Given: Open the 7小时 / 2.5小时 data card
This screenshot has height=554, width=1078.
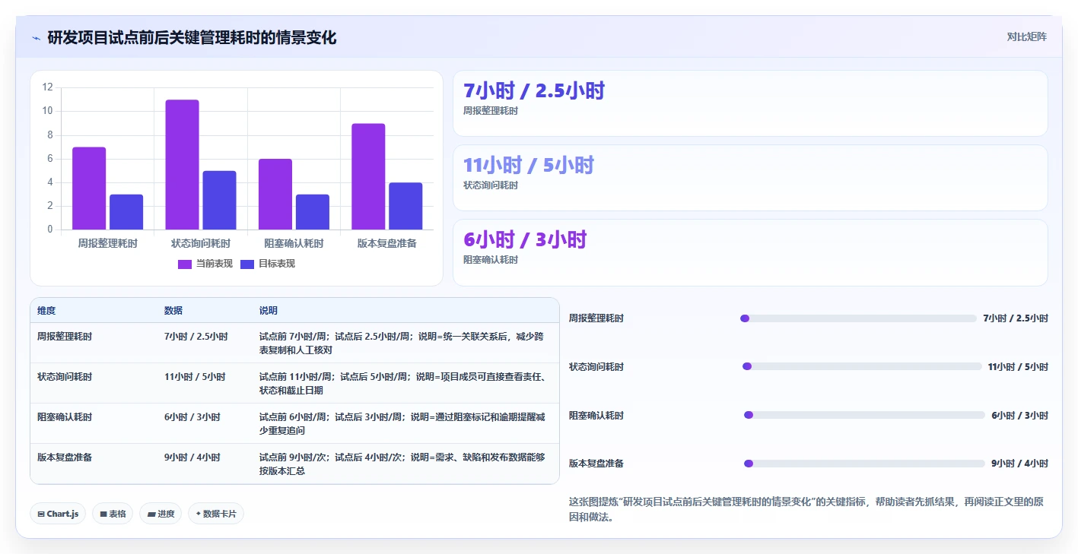Looking at the screenshot, I should [750, 103].
